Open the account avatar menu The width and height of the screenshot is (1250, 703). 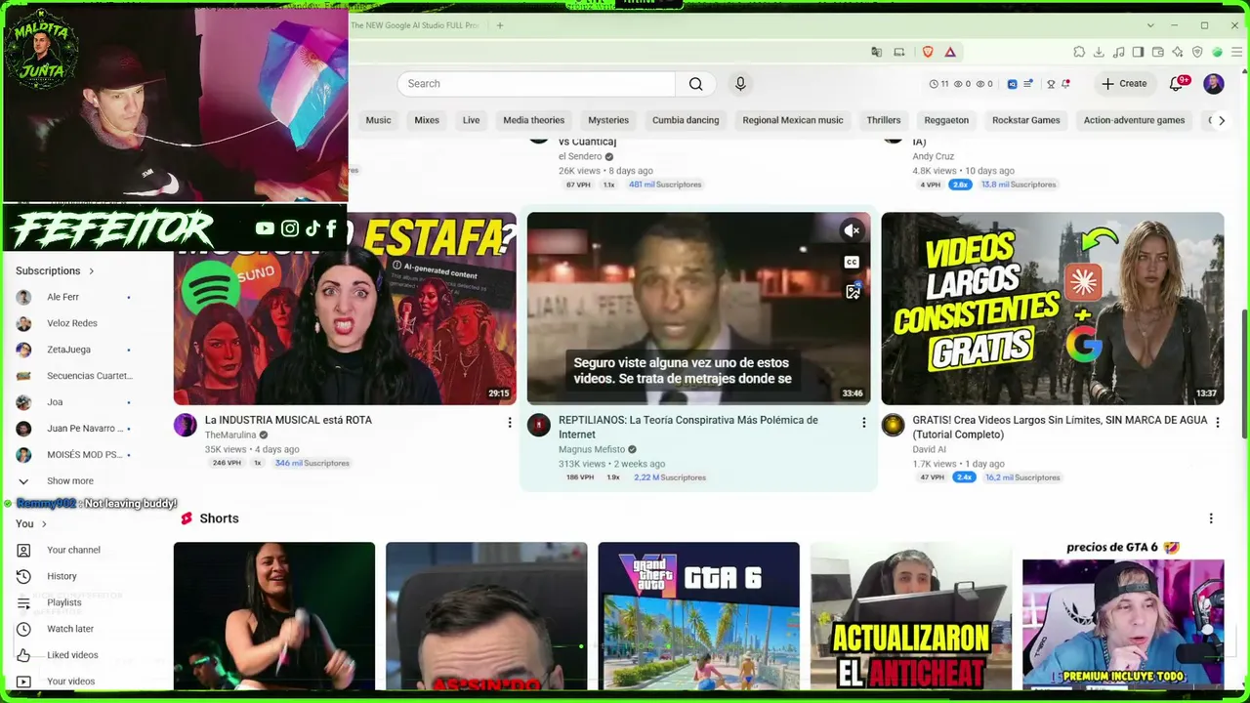[x=1214, y=84]
